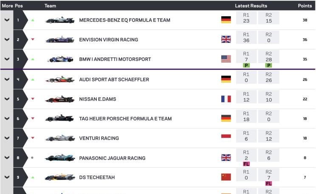This screenshot has height=194, width=316.
Task: Expand the Mercedes-Benz EQ row chevron
Action: [7, 20]
